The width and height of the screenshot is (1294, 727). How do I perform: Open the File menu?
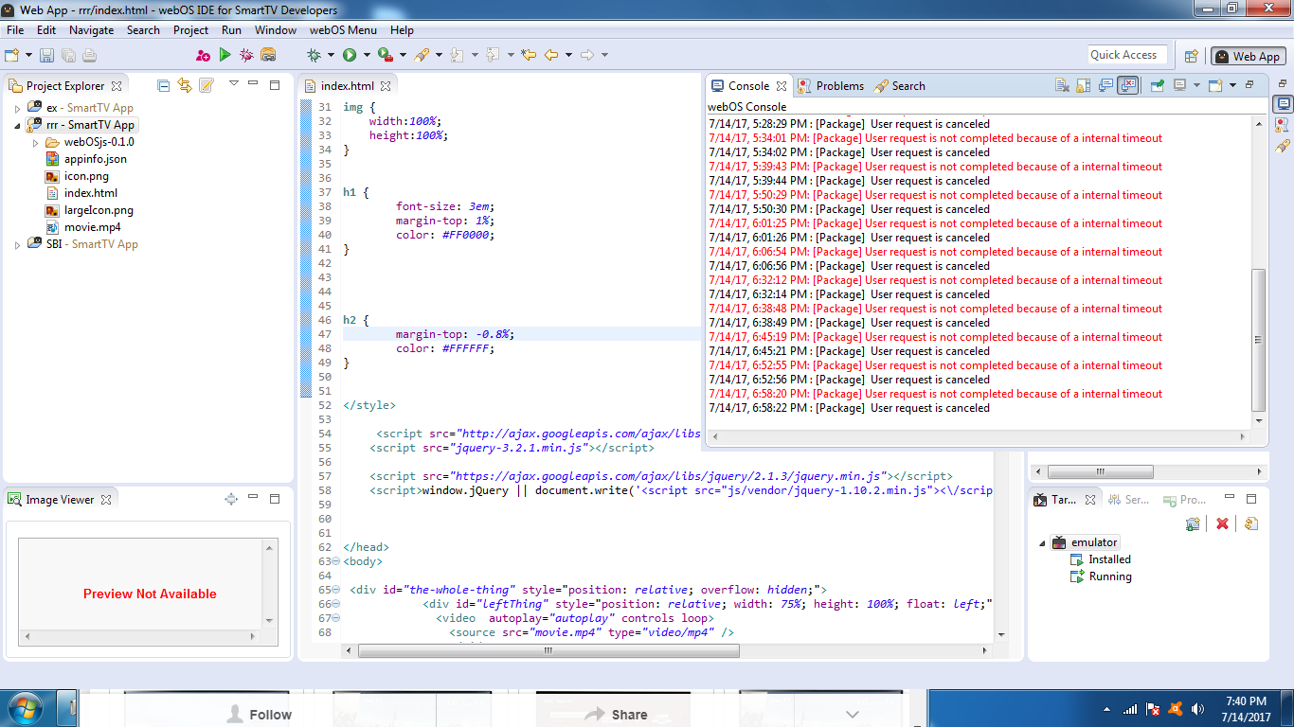[x=15, y=30]
